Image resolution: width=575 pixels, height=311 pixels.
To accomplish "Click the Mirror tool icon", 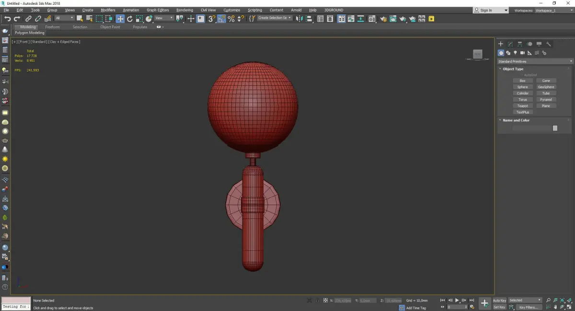I will tap(299, 19).
